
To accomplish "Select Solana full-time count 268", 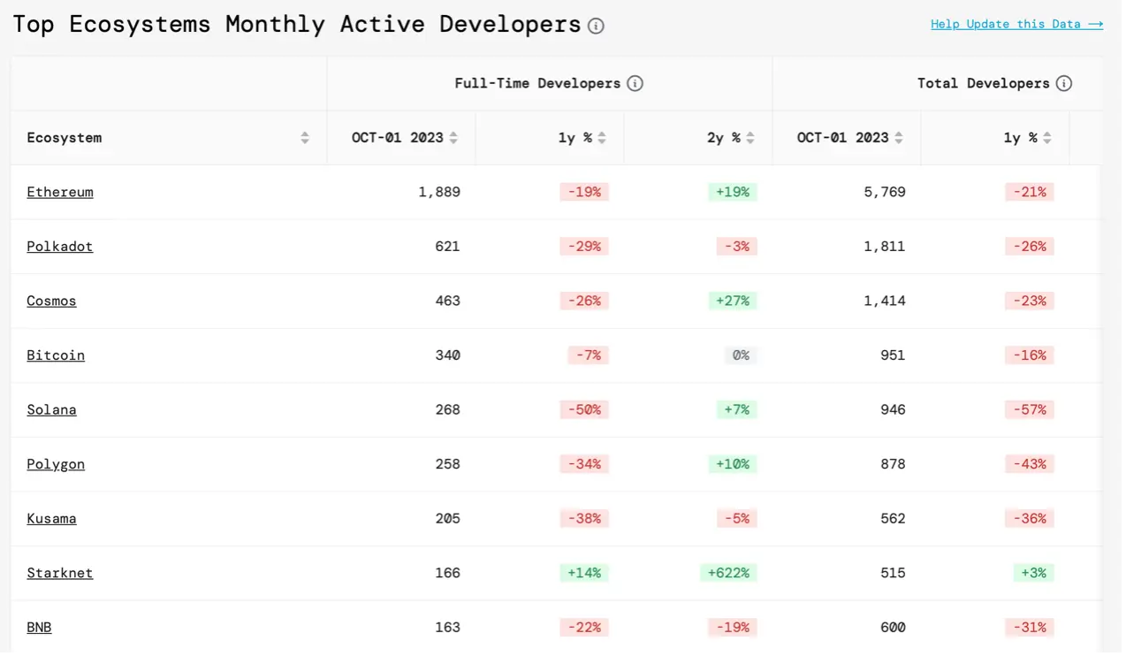I will [x=447, y=409].
